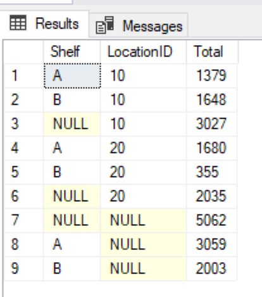This screenshot has width=262, height=297.
Task: Select row header number 1
Action: coord(23,76)
